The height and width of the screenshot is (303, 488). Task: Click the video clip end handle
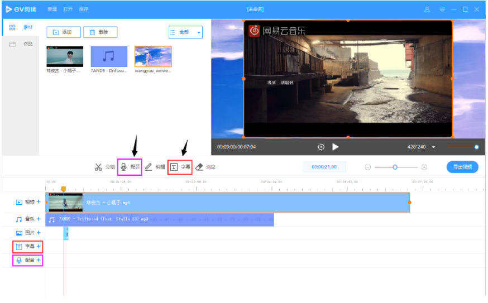[410, 203]
